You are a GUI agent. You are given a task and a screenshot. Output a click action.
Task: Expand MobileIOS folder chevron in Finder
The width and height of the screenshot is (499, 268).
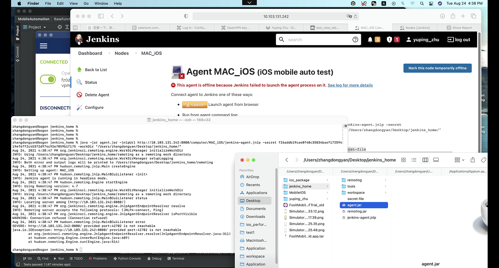tap(327, 193)
